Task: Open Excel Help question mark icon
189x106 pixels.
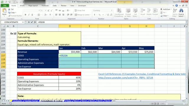Action: pos(177,6)
